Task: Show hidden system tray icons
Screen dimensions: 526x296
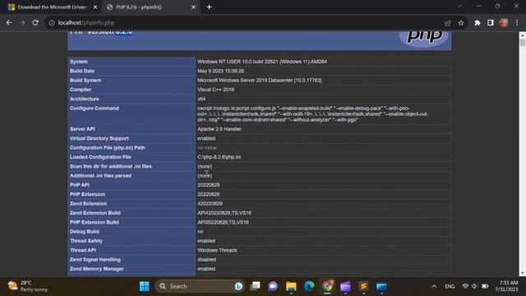Action: point(434,286)
